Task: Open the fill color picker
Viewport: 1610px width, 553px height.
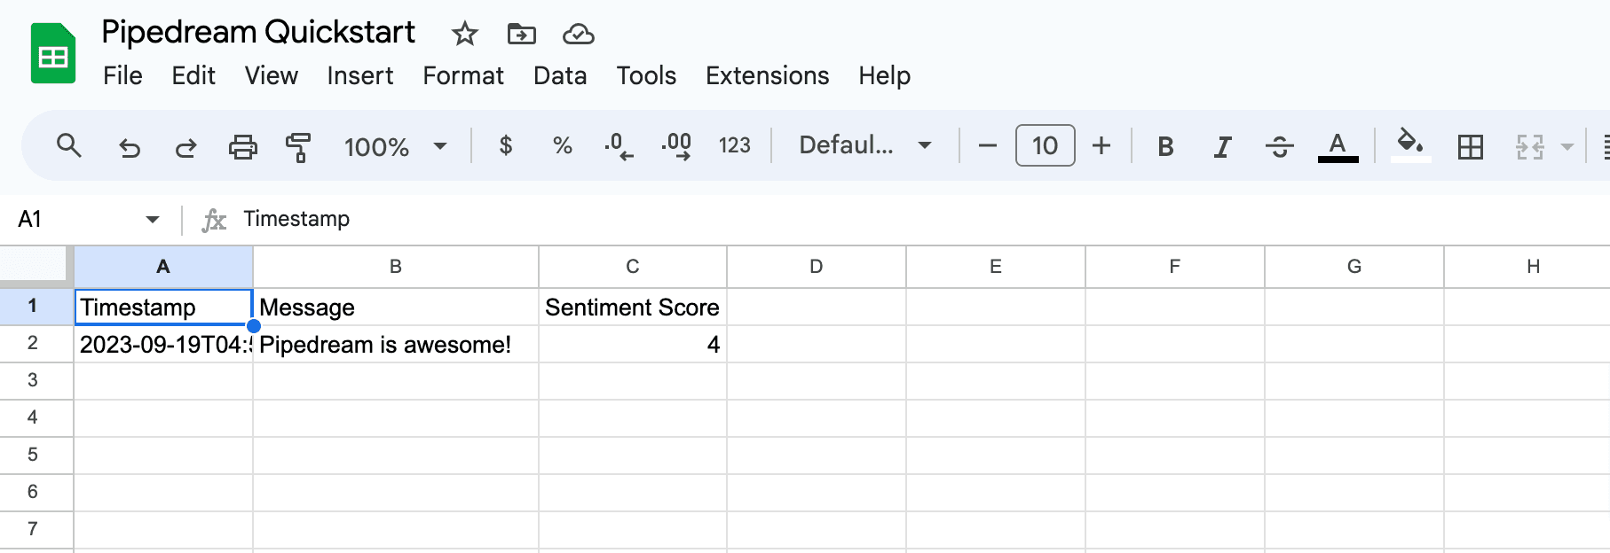Action: point(1410,145)
